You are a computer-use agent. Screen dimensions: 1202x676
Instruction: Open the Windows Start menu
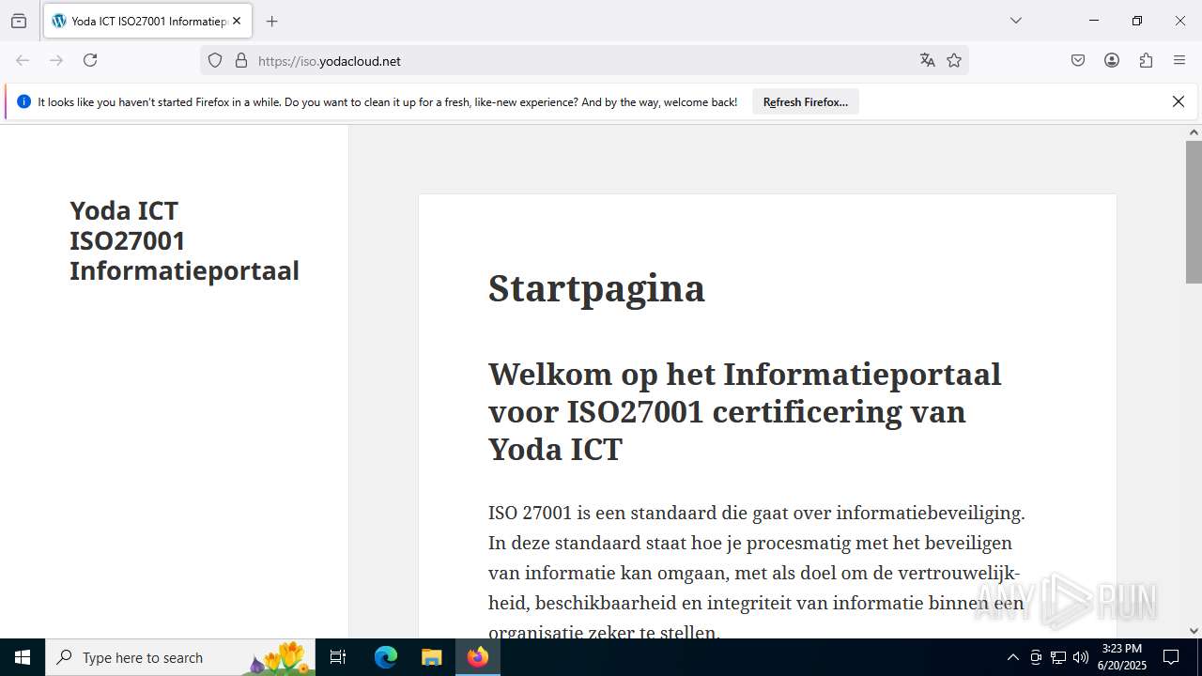tap(23, 657)
